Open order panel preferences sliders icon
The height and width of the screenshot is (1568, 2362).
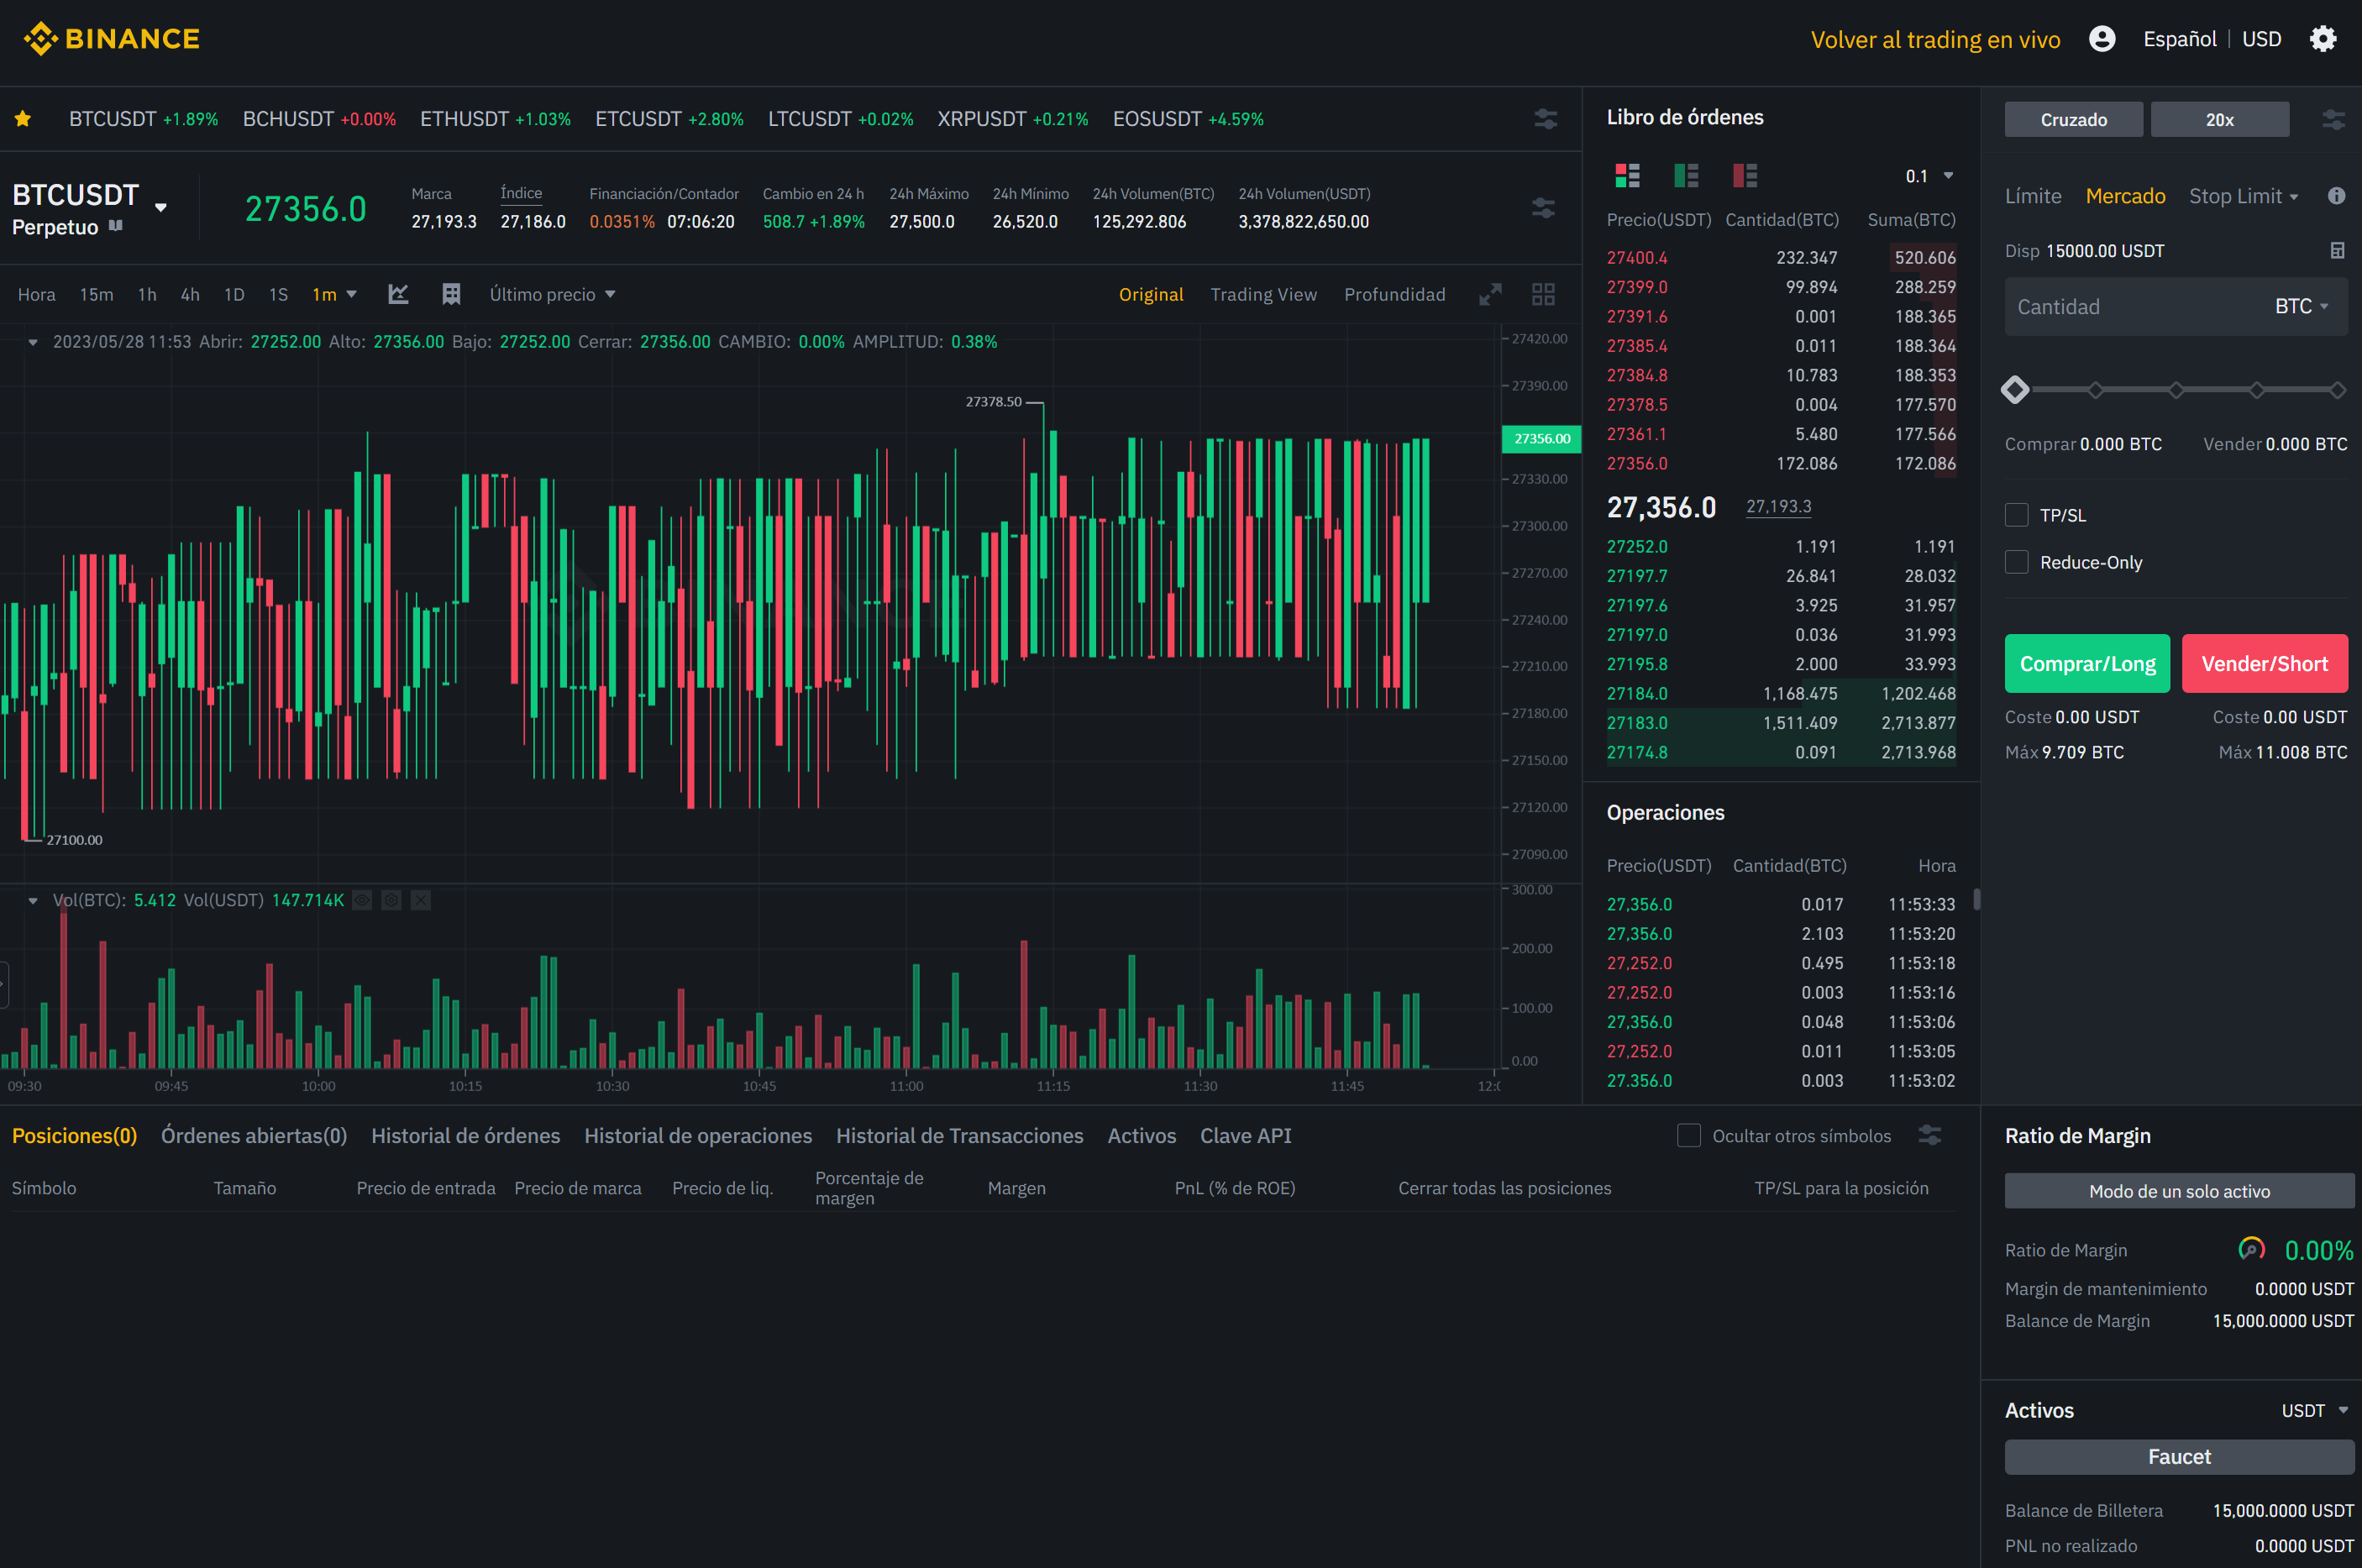(x=2333, y=120)
